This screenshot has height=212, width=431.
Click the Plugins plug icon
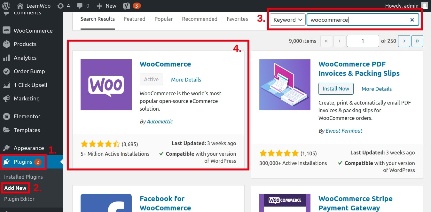pos(6,162)
